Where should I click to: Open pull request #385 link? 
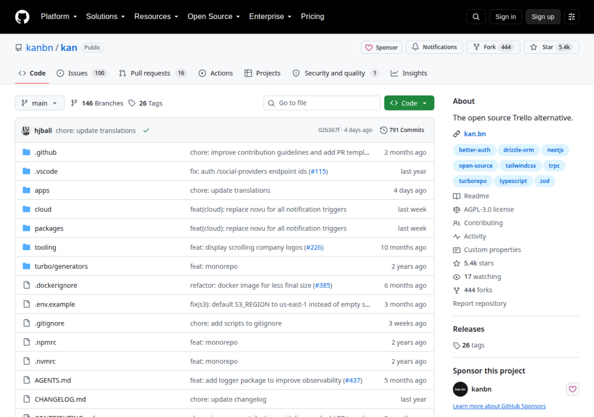coord(323,286)
